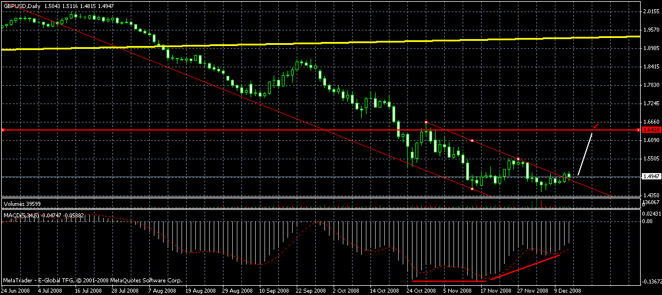This screenshot has height=295, width=662.
Task: Select the rising red MACD divergence line
Action: click(x=525, y=266)
